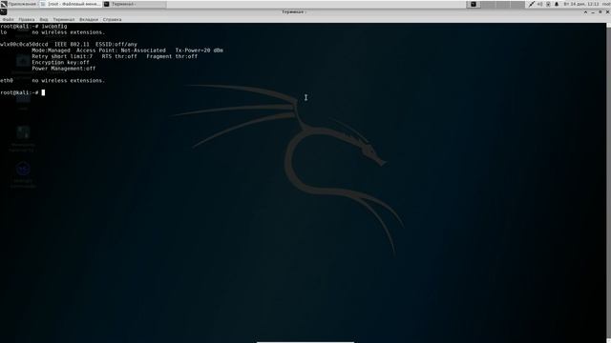611x343 pixels.
Task: Activate the Терминал taskbar button
Action: [x=134, y=4]
